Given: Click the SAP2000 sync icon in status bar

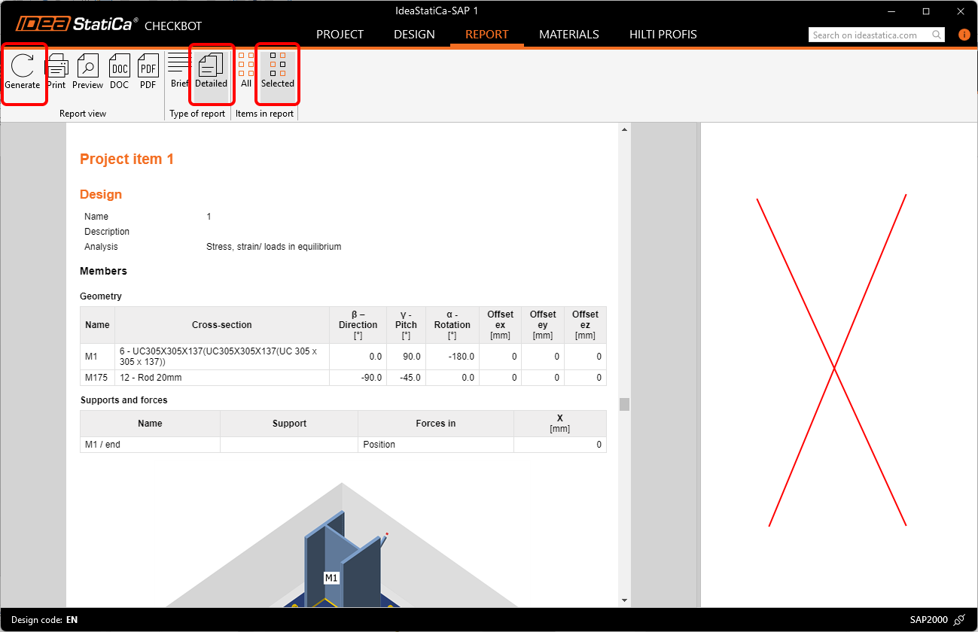Looking at the screenshot, I should coord(958,619).
